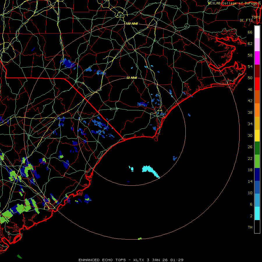Click the bright orange legend swatch
The image size is (262, 262).
(257, 110)
